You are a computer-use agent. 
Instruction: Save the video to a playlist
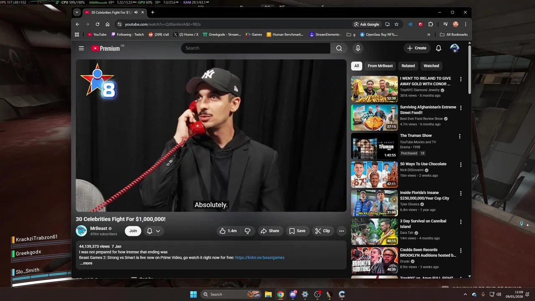click(298, 231)
